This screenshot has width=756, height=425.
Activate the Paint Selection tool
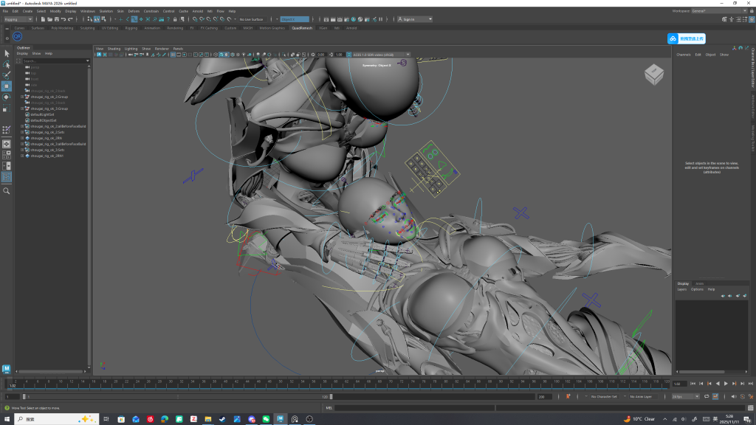(x=7, y=75)
